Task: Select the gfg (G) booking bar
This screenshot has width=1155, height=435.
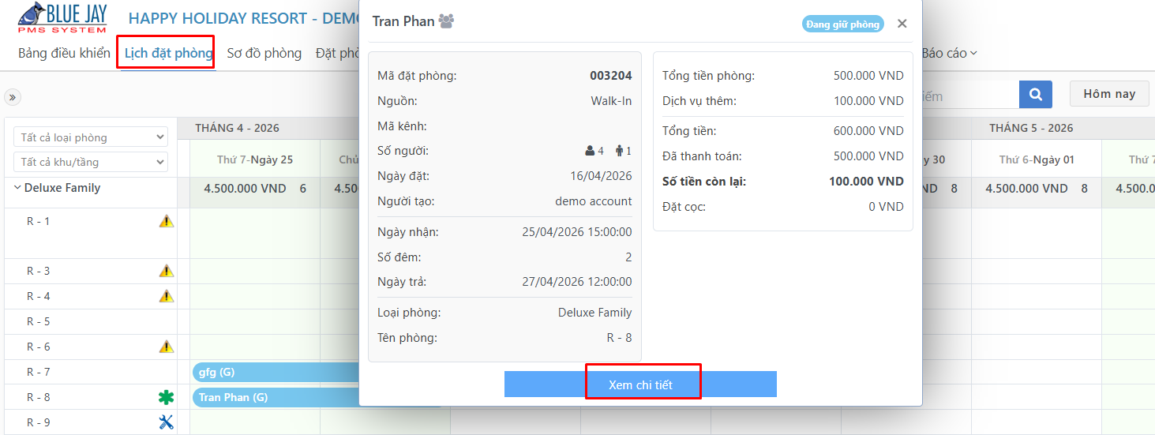Action: (276, 373)
